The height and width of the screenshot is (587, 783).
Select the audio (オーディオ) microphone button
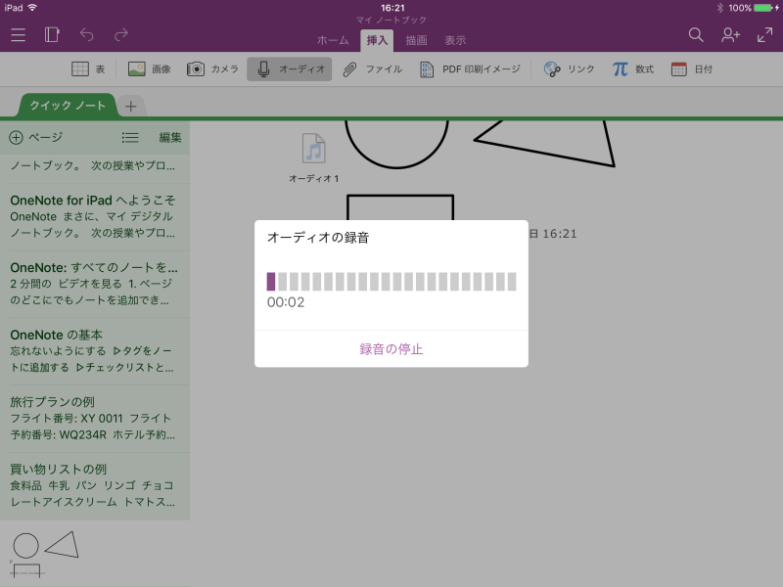coord(289,68)
